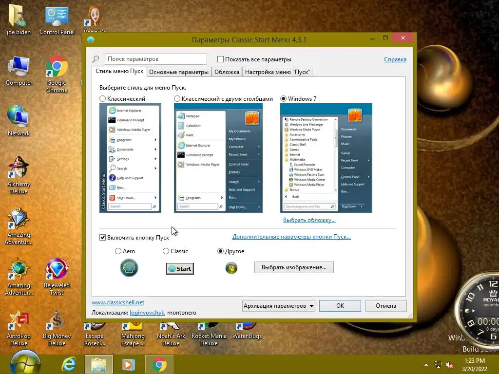Screen dimensions: 499x374
Task: Select the Windows 7 style radio button
Action: (x=283, y=98)
